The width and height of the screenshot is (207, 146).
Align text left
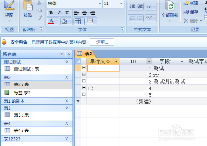point(76,13)
